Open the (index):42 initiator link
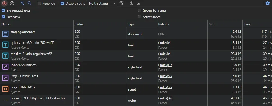This screenshot has height=106, width=272. click(x=165, y=98)
